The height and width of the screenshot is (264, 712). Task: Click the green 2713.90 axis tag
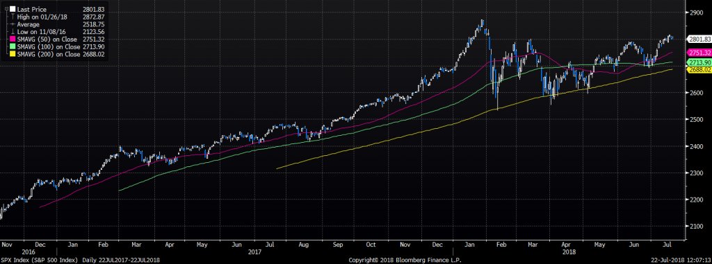pos(699,62)
